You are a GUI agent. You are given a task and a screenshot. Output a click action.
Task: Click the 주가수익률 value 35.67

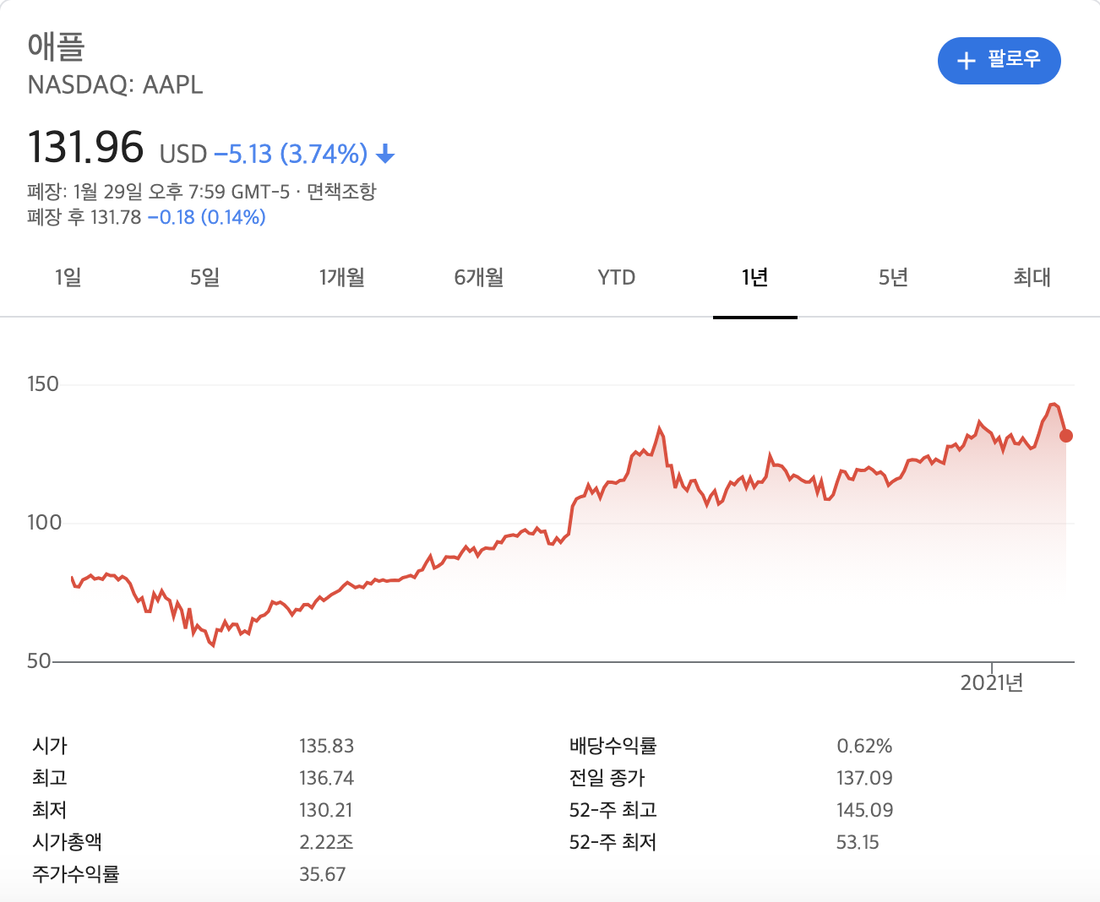click(x=323, y=874)
